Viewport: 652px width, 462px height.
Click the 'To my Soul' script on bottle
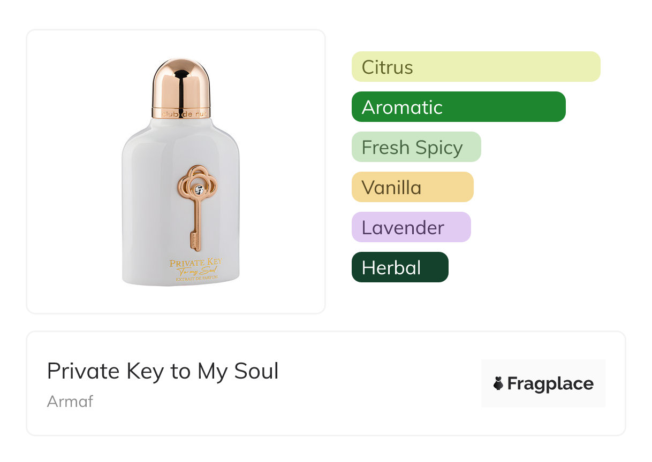(196, 271)
